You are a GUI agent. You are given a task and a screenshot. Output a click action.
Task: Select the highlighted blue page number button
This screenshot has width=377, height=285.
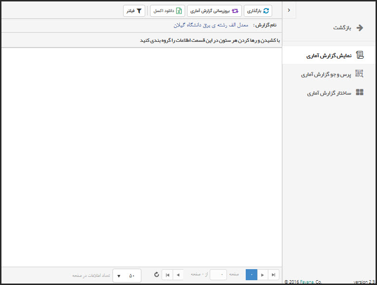(251, 275)
